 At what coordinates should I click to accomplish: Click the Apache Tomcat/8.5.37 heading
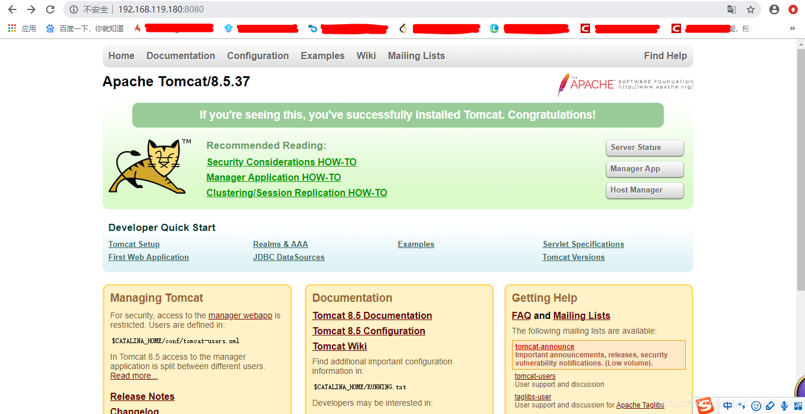click(x=176, y=82)
